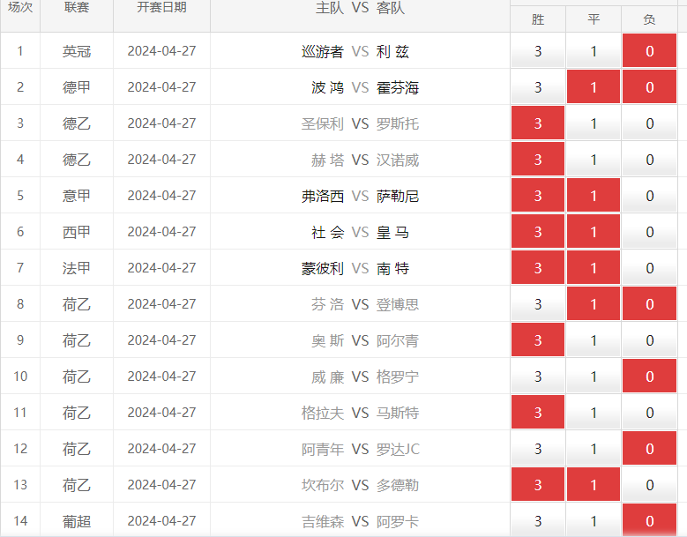
Task: Click the 西甲 league cell
Action: 77,232
